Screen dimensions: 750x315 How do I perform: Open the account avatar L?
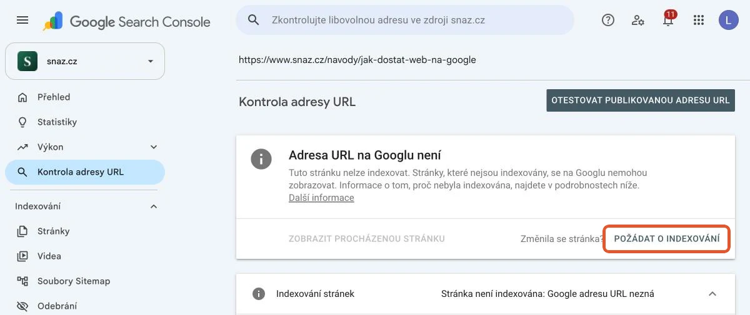click(x=728, y=21)
